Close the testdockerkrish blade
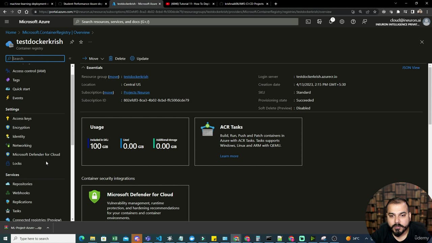432x243 pixels. [x=422, y=42]
